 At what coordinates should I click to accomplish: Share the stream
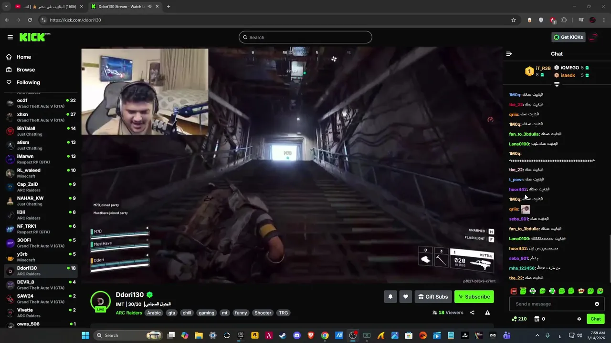coord(472,313)
